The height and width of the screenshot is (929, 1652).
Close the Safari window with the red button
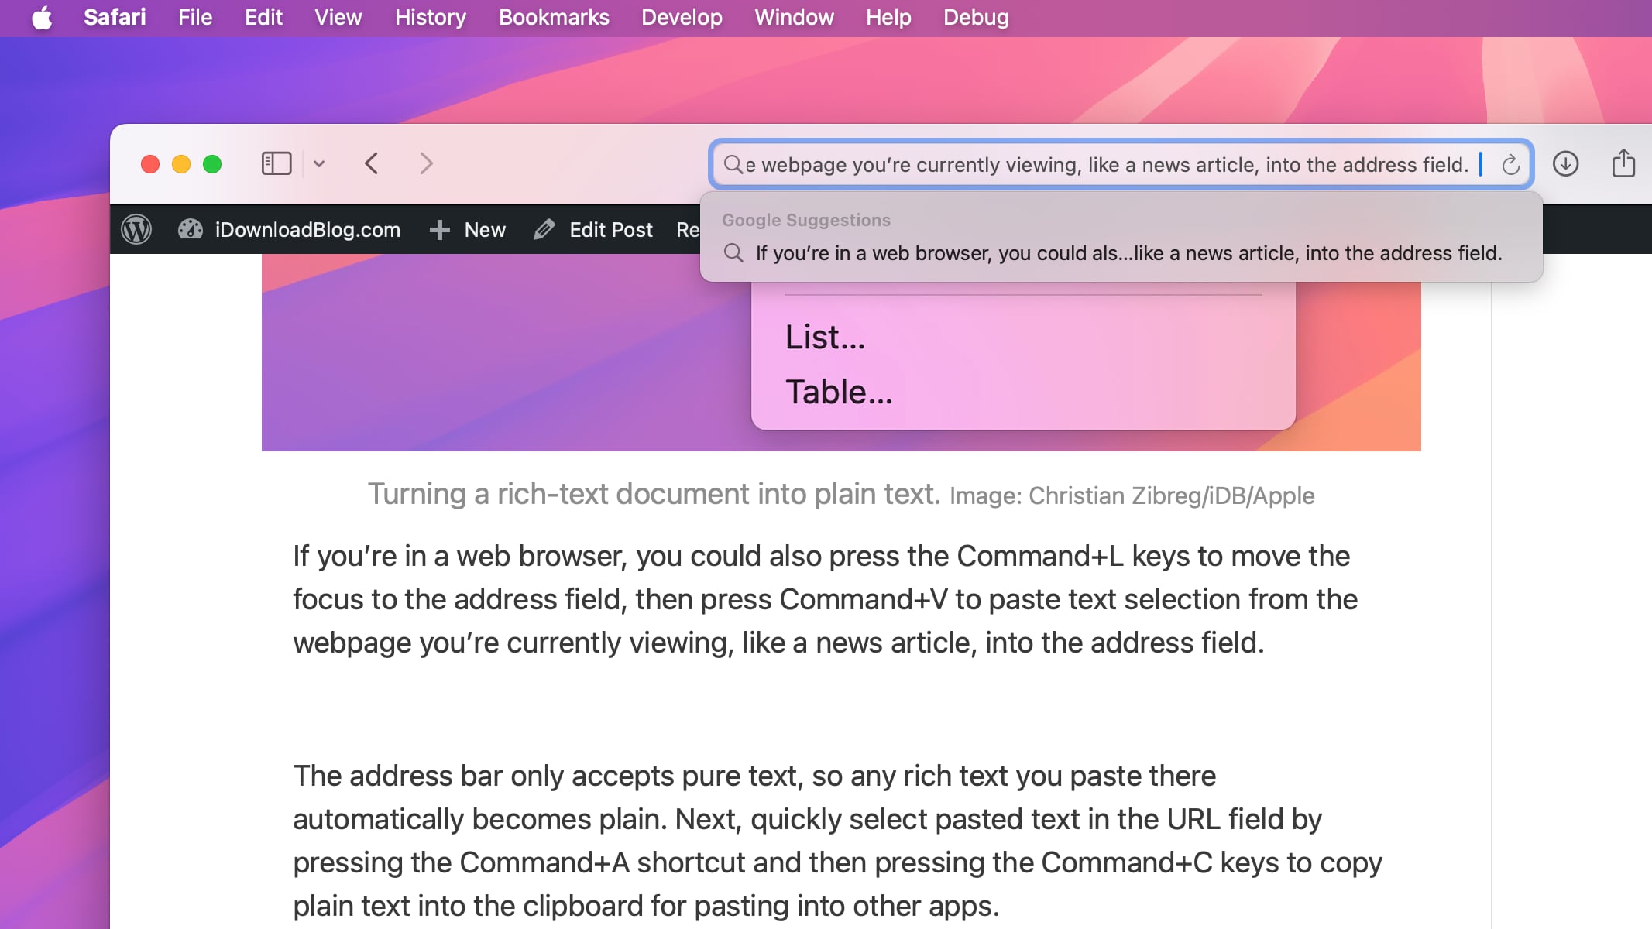pyautogui.click(x=150, y=164)
